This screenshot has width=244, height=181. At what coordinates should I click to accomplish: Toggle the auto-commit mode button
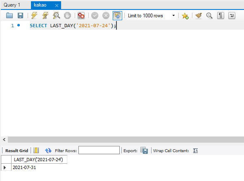pyautogui.click(x=117, y=16)
